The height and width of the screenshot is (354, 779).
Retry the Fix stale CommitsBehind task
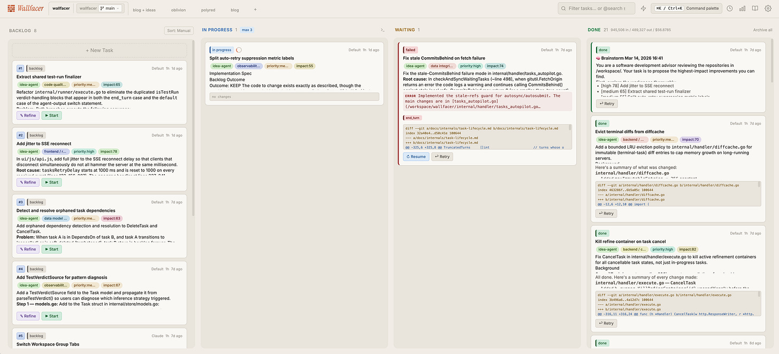(442, 157)
